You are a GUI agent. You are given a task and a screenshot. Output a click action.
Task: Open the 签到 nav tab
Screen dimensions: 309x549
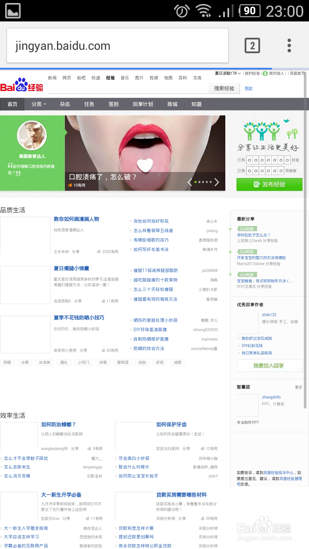(113, 104)
